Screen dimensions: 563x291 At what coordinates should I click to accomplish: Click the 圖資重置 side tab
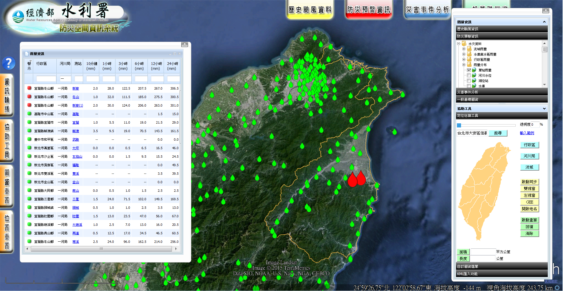pyautogui.click(x=7, y=186)
